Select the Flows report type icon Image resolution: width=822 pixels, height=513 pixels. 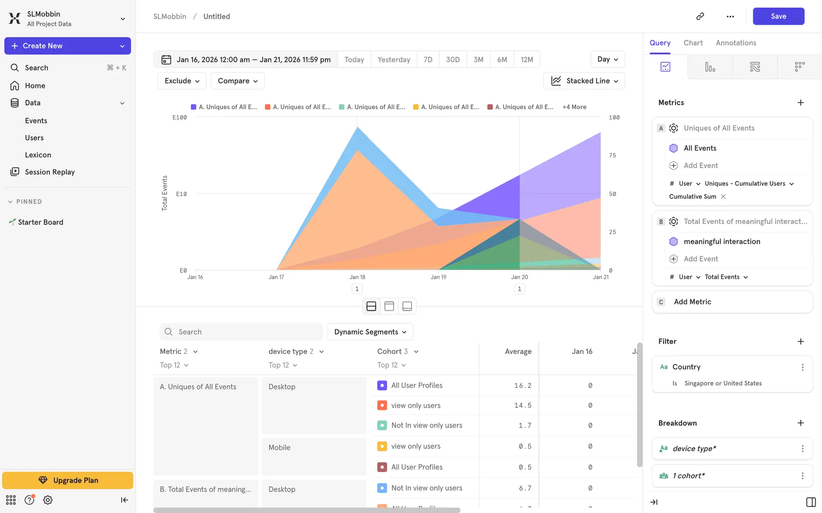click(755, 67)
